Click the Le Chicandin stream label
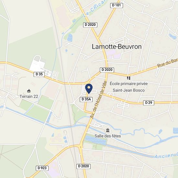Screen dimensions: 178x178 click(95, 8)
